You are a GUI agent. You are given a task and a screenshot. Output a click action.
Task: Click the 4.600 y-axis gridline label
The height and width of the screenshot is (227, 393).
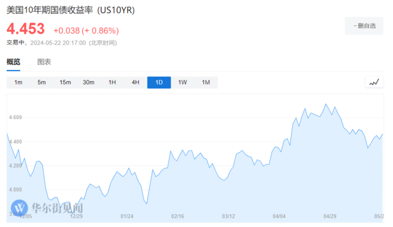coord(15,117)
